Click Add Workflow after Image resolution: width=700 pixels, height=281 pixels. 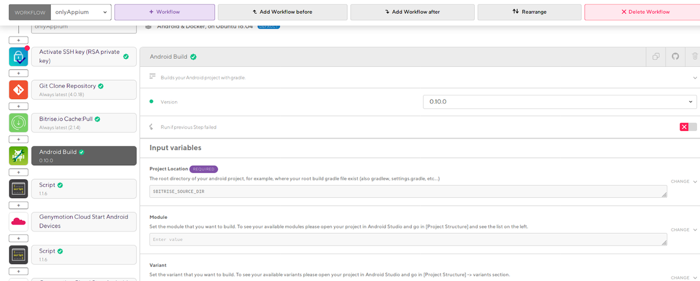pyautogui.click(x=413, y=12)
